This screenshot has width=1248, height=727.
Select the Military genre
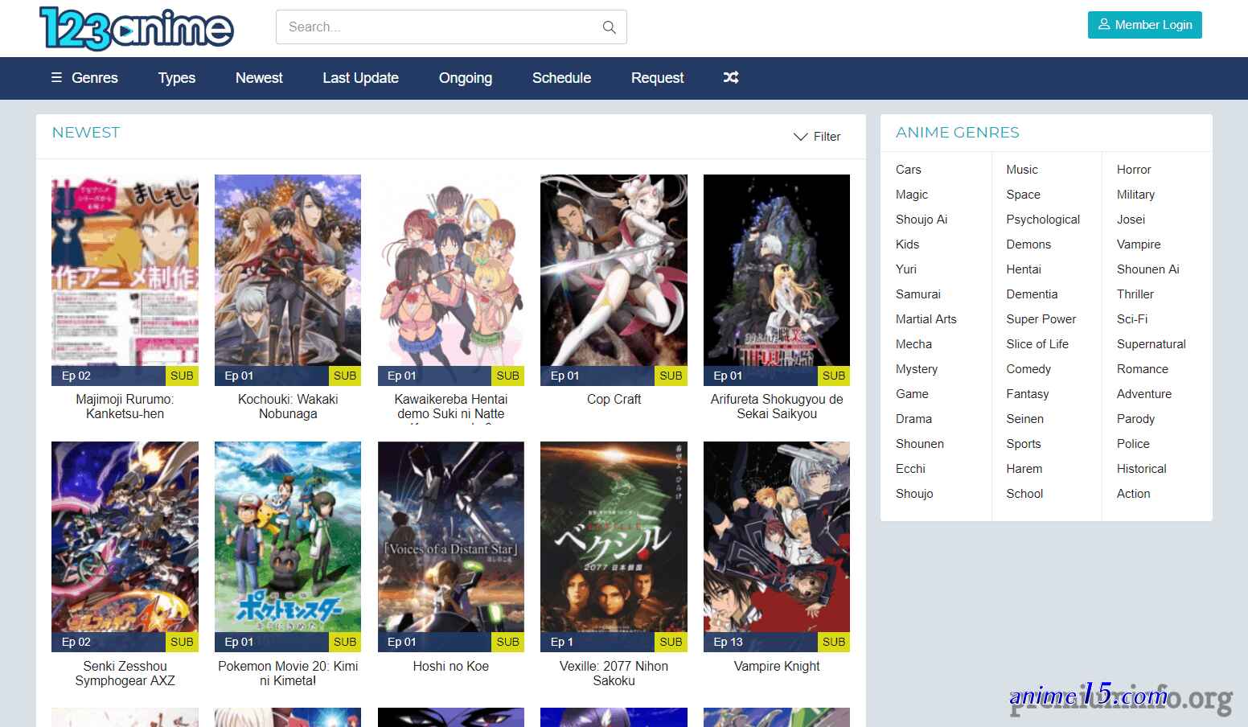[1135, 195]
